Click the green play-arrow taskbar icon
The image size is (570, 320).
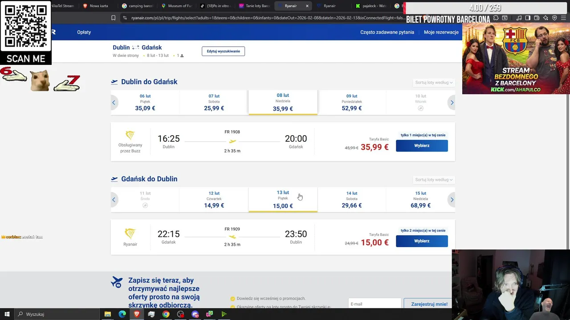coord(224,314)
